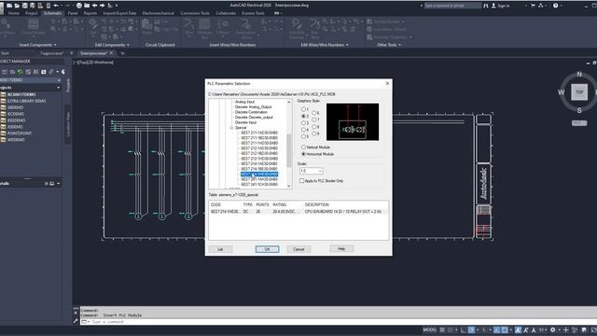Choose the Vertical Module radio button
The width and height of the screenshot is (597, 336).
click(303, 147)
